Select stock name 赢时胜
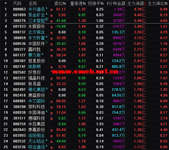The image size is (169, 150). click(x=35, y=50)
